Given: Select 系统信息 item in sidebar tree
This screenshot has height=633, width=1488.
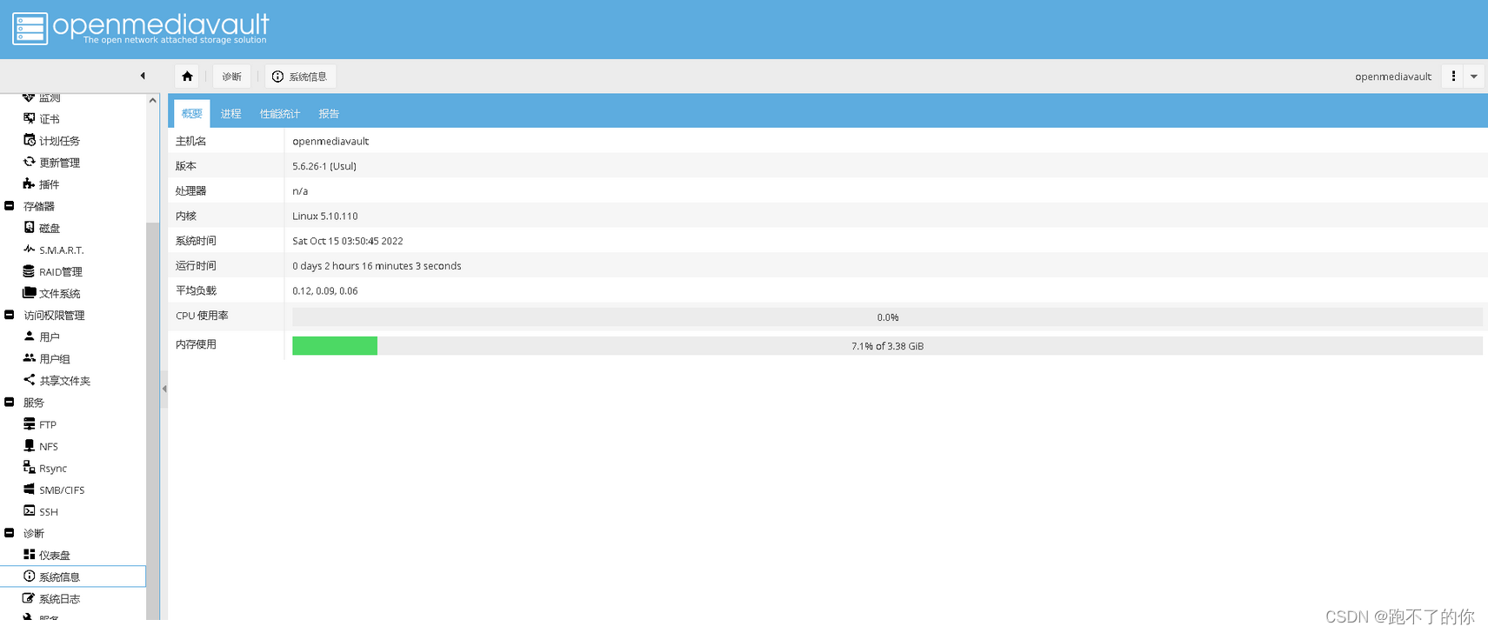Looking at the screenshot, I should [73, 576].
